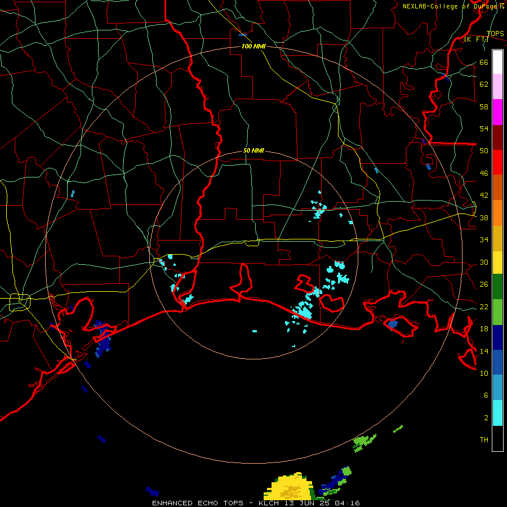Select the bright orange legend swatch
The image size is (507, 507).
497,213
